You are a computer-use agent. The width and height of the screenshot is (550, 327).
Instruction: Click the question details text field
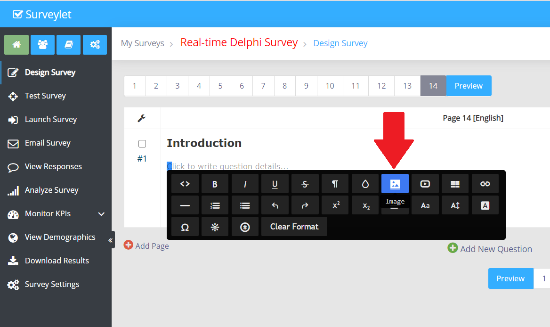[227, 166]
